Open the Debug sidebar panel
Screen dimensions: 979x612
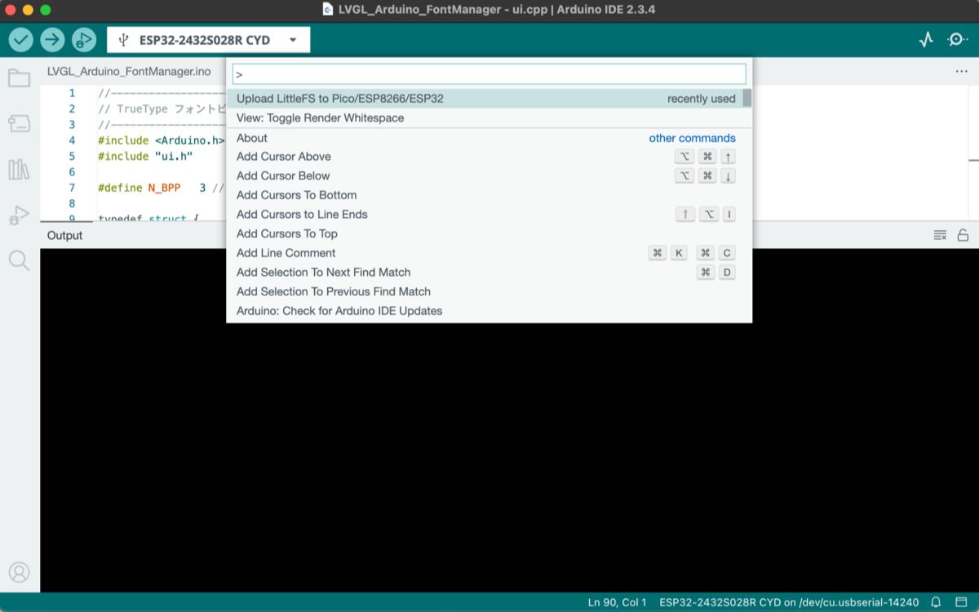(19, 215)
